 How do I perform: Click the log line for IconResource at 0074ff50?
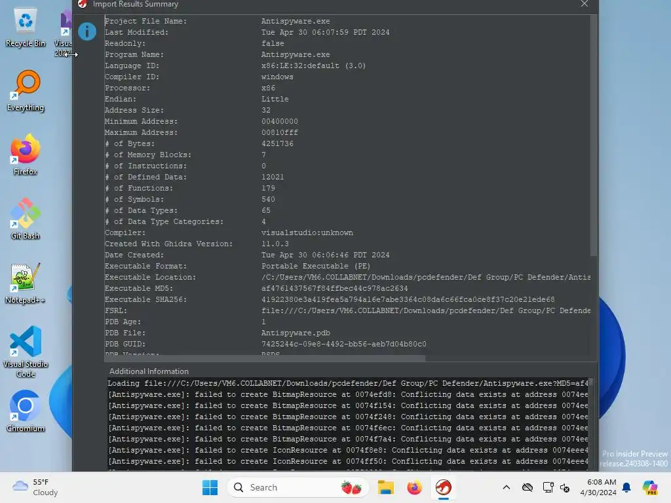click(x=348, y=461)
